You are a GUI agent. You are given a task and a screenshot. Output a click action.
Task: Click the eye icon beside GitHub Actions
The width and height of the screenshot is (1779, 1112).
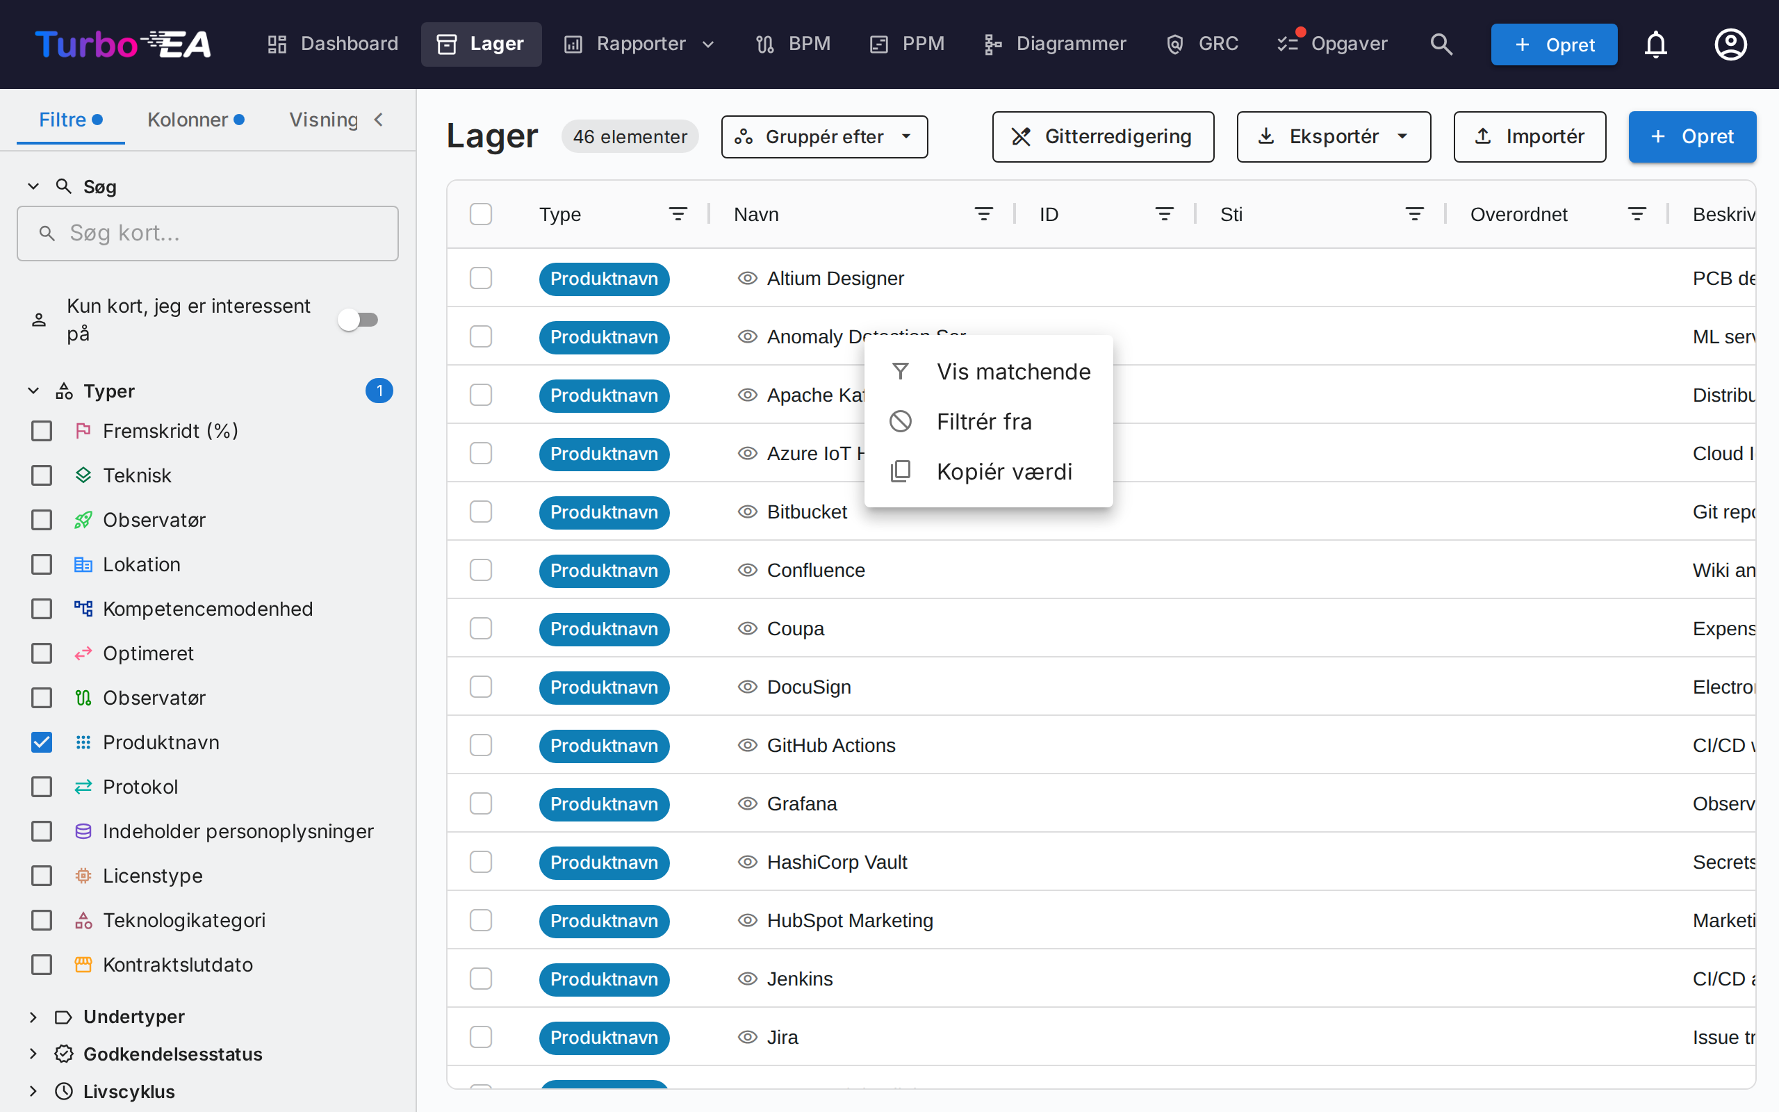[748, 745]
